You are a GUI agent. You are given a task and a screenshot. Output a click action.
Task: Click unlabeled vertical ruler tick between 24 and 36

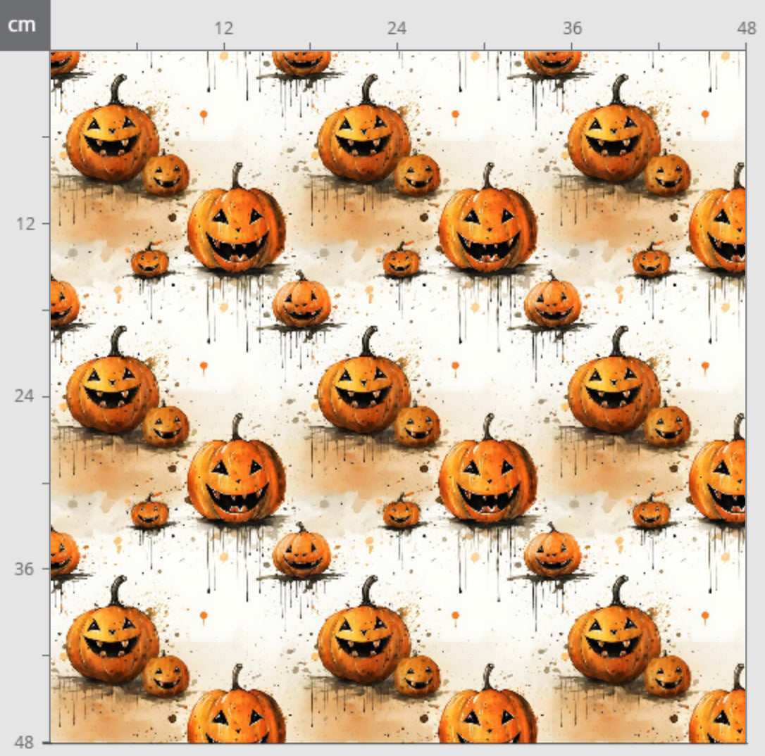(x=46, y=482)
